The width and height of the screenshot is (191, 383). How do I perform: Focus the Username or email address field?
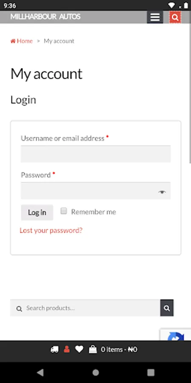tap(96, 154)
